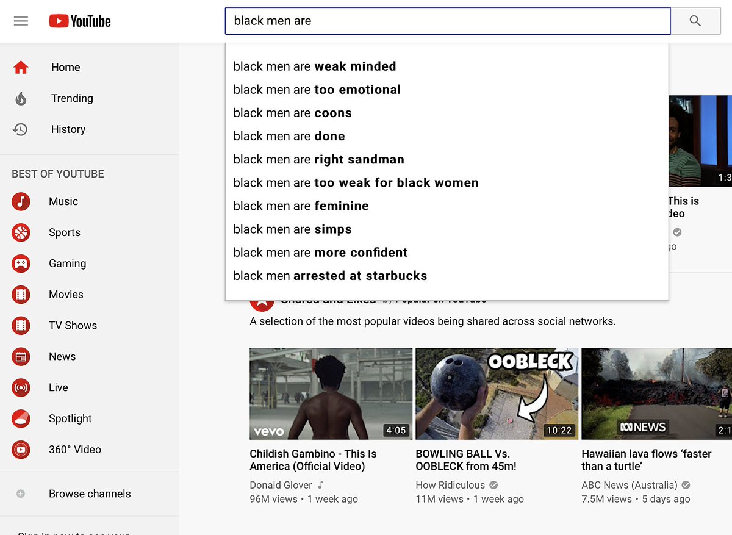The image size is (732, 535).
Task: Click the Spotlight icon
Action: (x=21, y=418)
